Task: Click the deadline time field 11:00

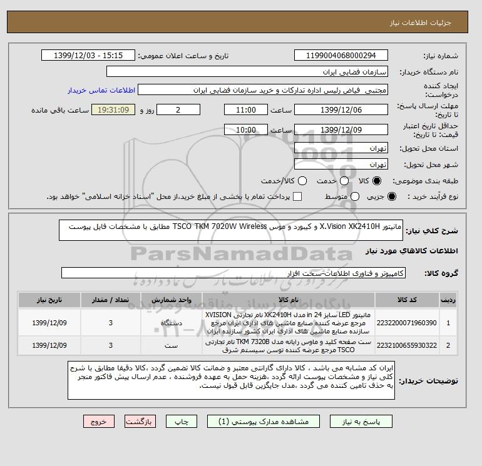Action: 246,109
